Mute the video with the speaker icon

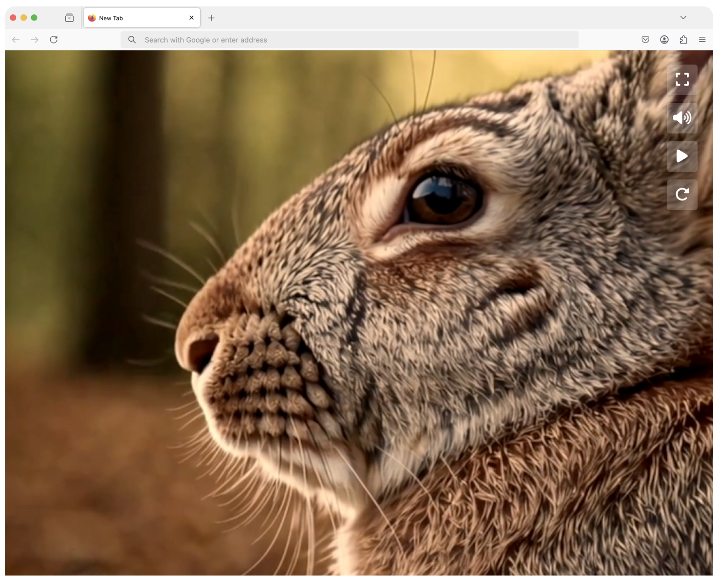pyautogui.click(x=682, y=118)
